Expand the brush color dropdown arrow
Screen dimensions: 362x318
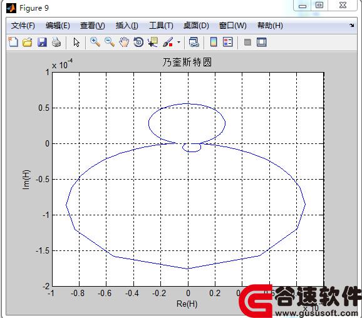point(178,43)
